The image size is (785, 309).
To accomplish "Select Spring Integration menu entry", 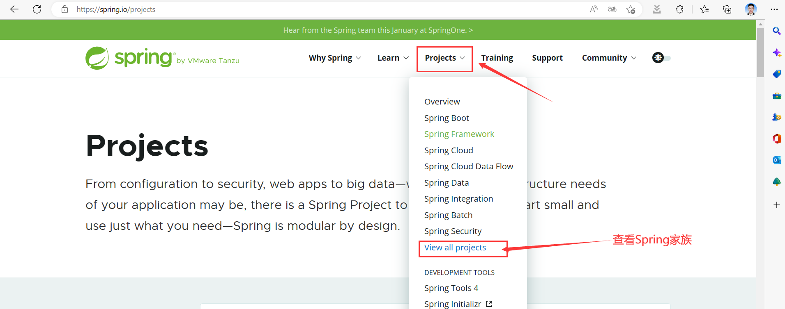I will [458, 199].
